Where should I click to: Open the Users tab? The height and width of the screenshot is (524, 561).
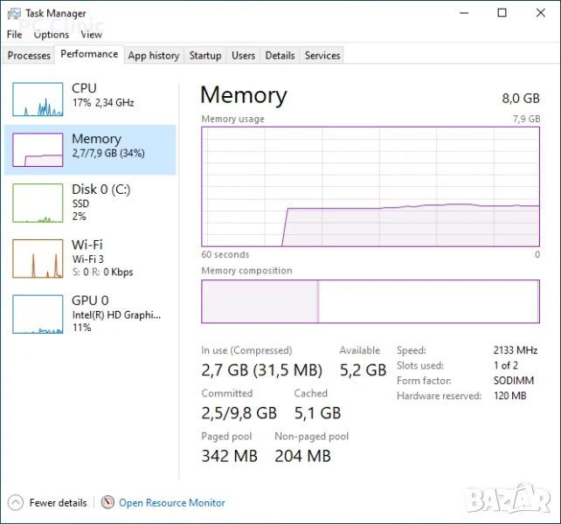pos(243,55)
